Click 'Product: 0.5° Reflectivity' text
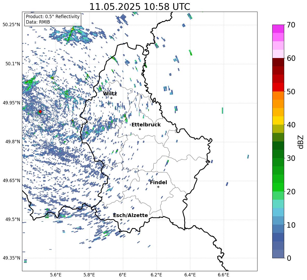Image resolution: width=307 pixels, height=280 pixels. coord(53,17)
